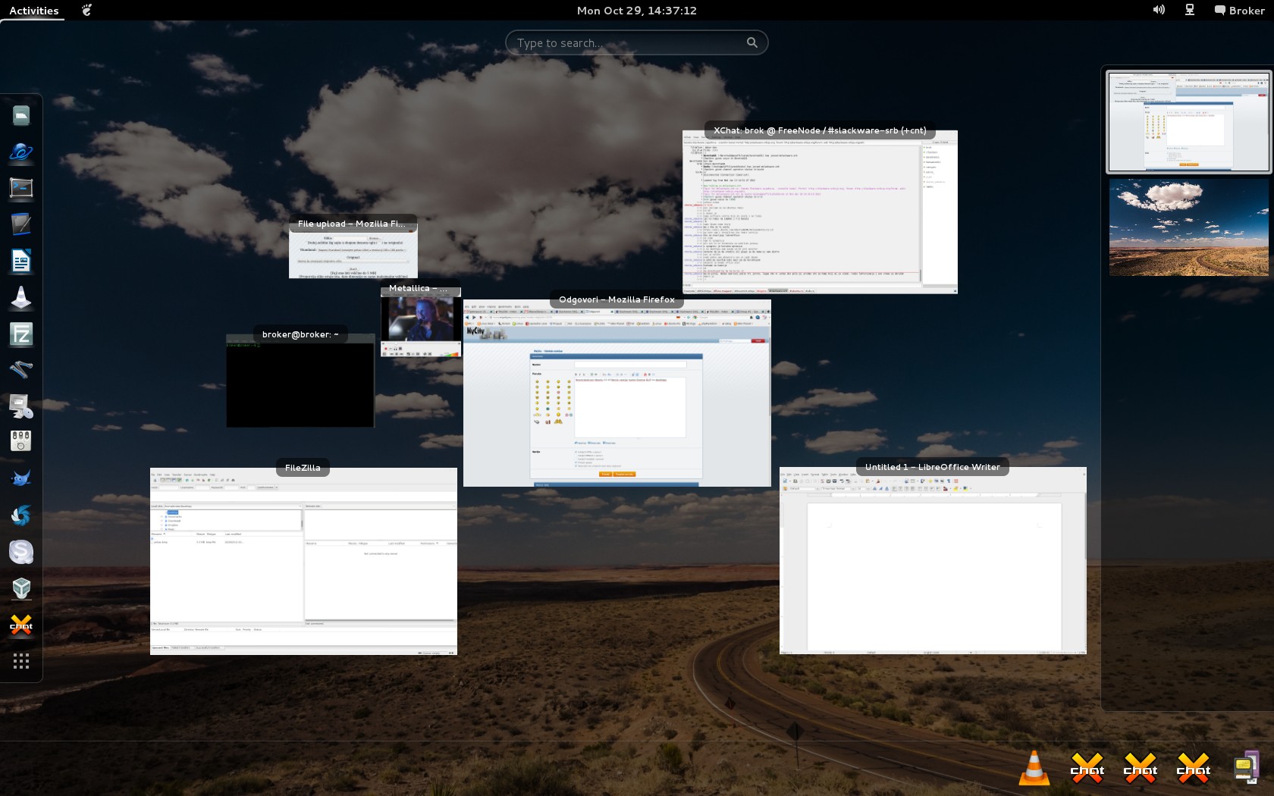Expand the Broker user menu
This screenshot has width=1274, height=796.
pos(1240,11)
